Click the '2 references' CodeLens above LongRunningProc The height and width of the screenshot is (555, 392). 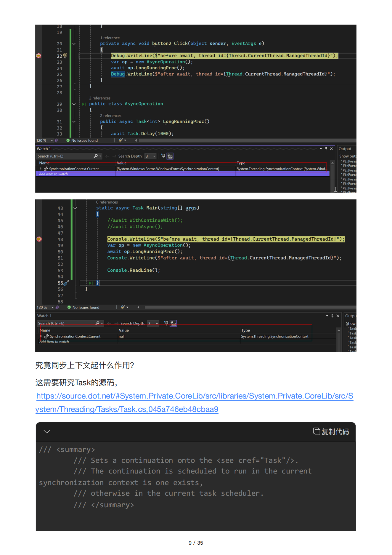click(111, 116)
